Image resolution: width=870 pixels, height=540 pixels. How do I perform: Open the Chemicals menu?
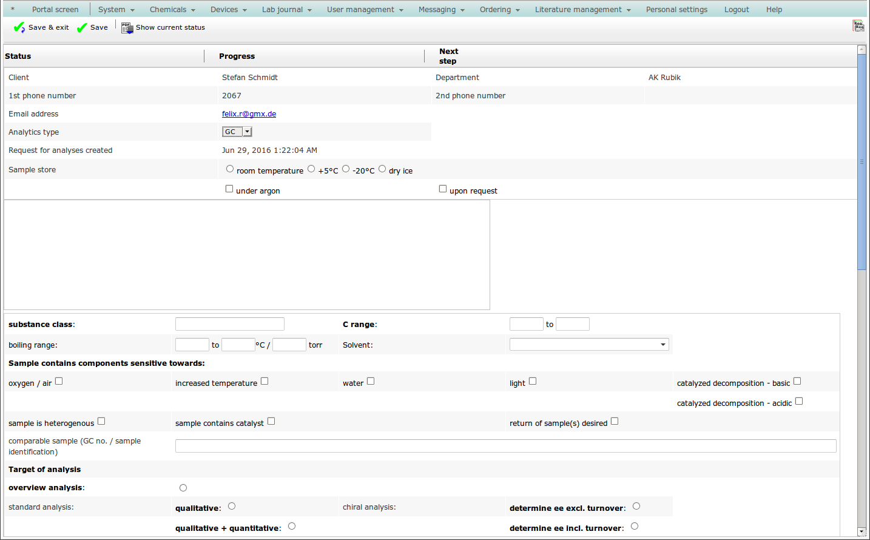pos(172,10)
